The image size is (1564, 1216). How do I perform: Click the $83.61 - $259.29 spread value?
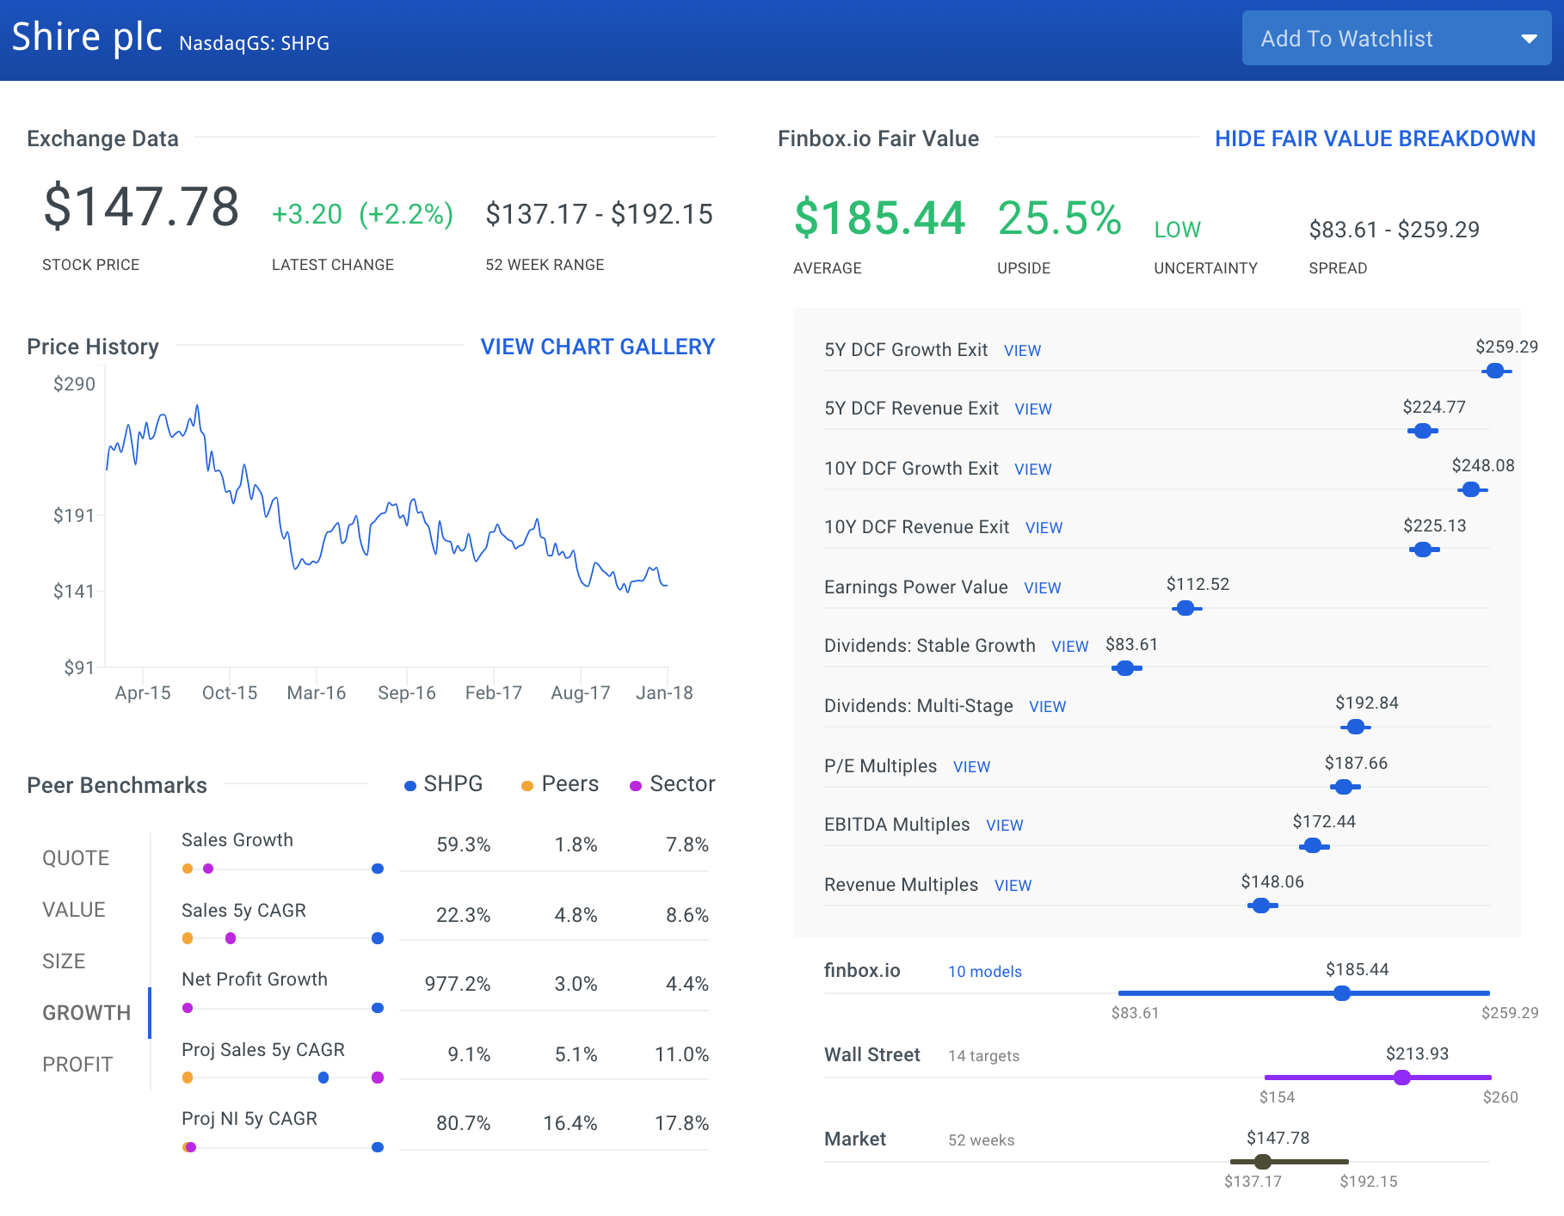click(1395, 230)
